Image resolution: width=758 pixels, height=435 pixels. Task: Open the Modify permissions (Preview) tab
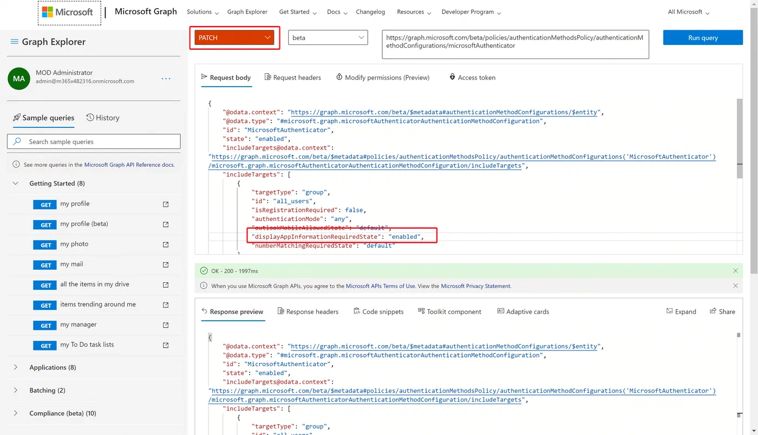(383, 77)
